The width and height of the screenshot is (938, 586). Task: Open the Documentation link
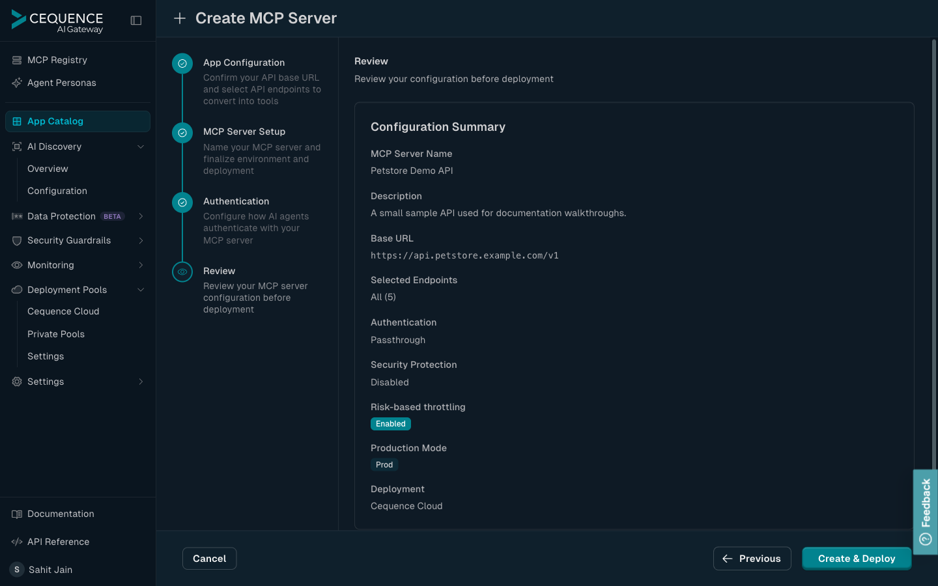pyautogui.click(x=61, y=514)
